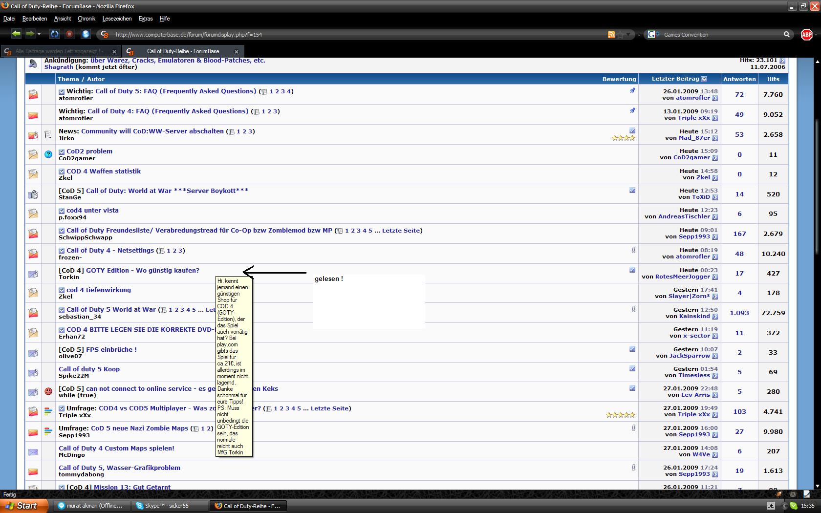
Task: Open the Extras menu
Action: pyautogui.click(x=146, y=19)
